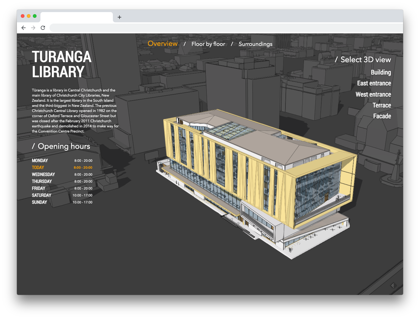Image resolution: width=420 pixels, height=319 pixels.
Task: Open a new browser tab with plus icon
Action: (x=119, y=17)
